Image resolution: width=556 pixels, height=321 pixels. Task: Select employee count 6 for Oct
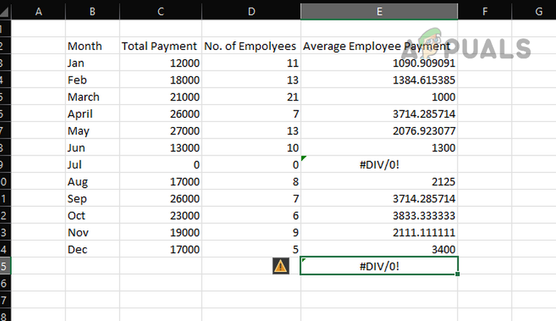click(x=252, y=215)
